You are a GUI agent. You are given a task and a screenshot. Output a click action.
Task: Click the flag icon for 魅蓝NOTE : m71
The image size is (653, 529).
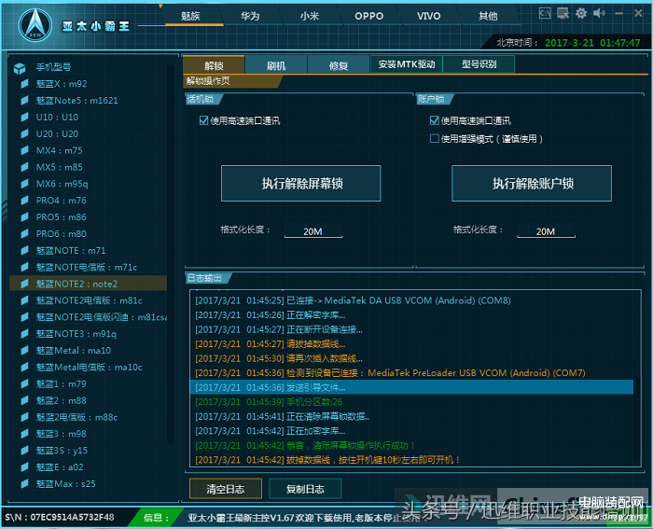point(24,250)
